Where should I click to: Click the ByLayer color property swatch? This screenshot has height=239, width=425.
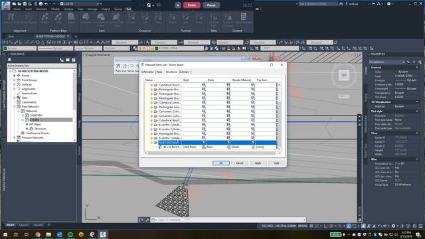click(396, 72)
